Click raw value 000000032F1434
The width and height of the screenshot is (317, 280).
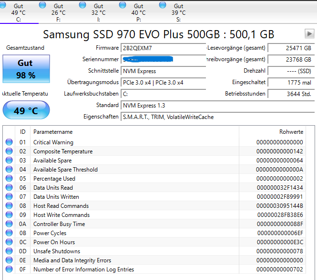280,188
